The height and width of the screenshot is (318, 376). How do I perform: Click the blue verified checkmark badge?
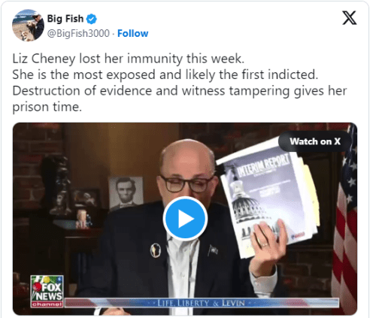(x=92, y=19)
